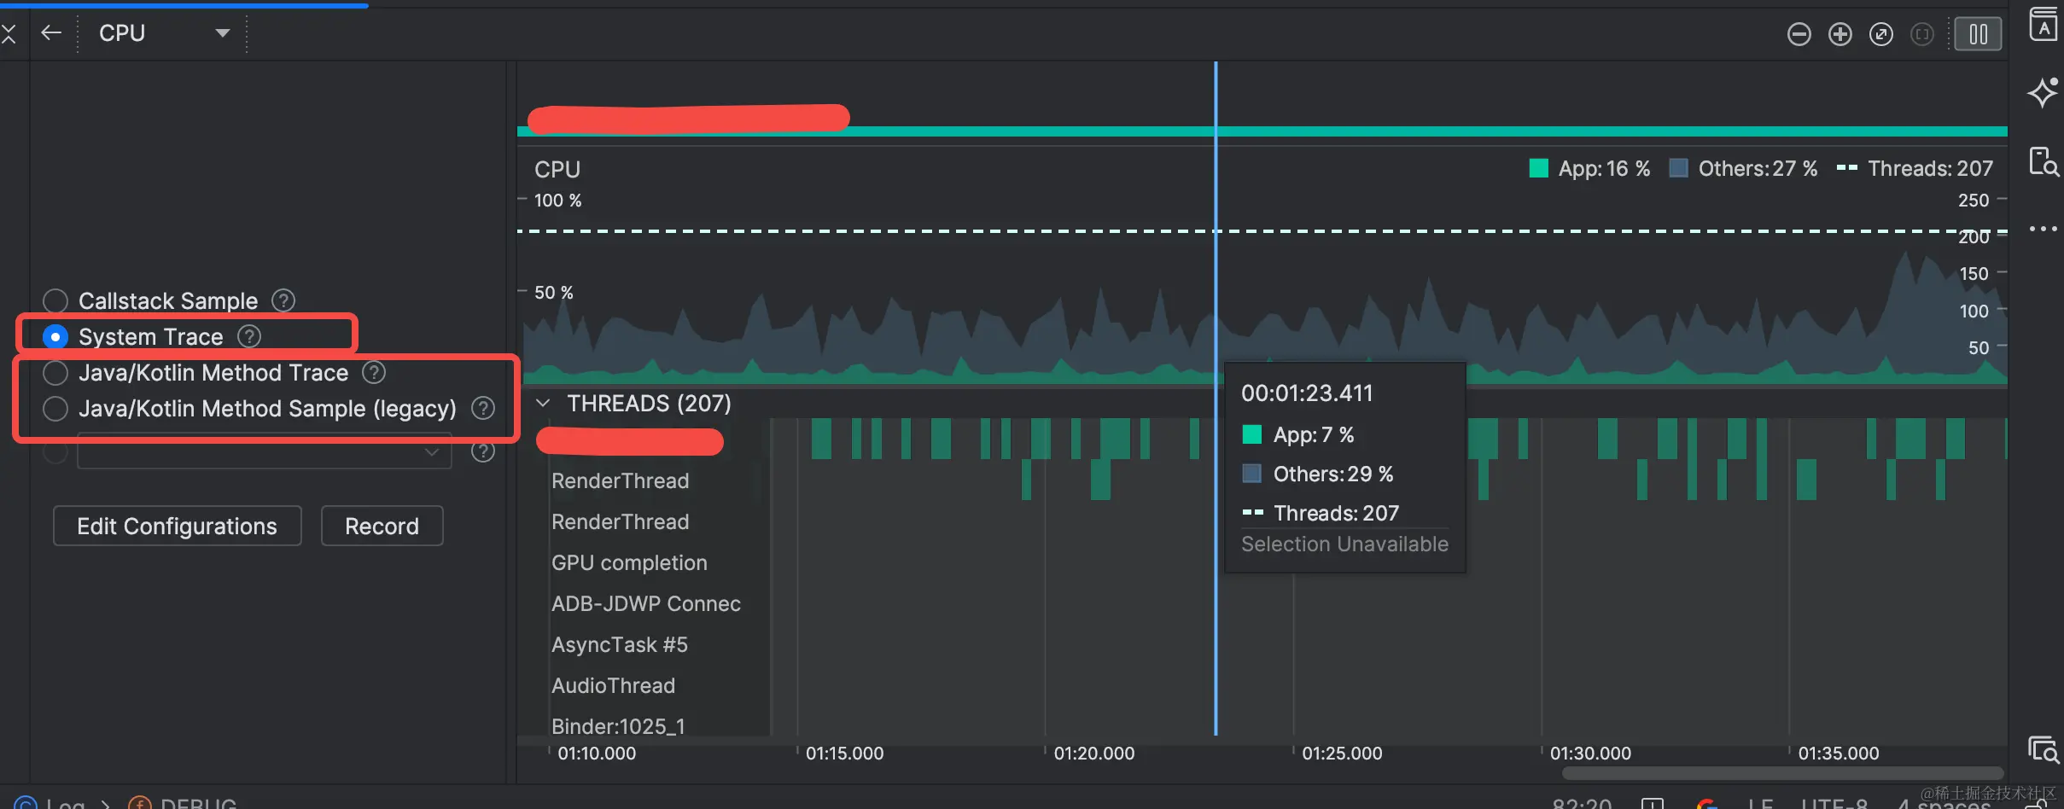Select the Binder:1025_1 thread
The height and width of the screenshot is (809, 2064).
[618, 726]
